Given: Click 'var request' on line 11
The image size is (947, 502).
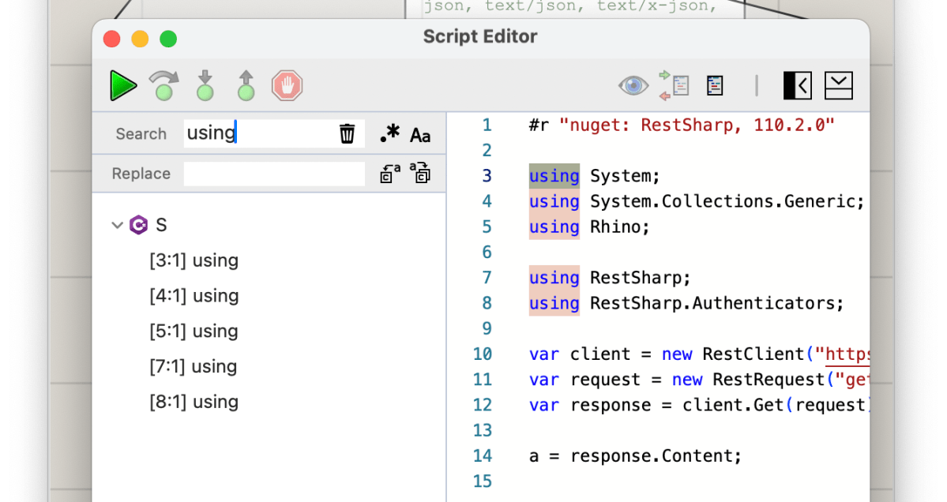Looking at the screenshot, I should coord(584,380).
